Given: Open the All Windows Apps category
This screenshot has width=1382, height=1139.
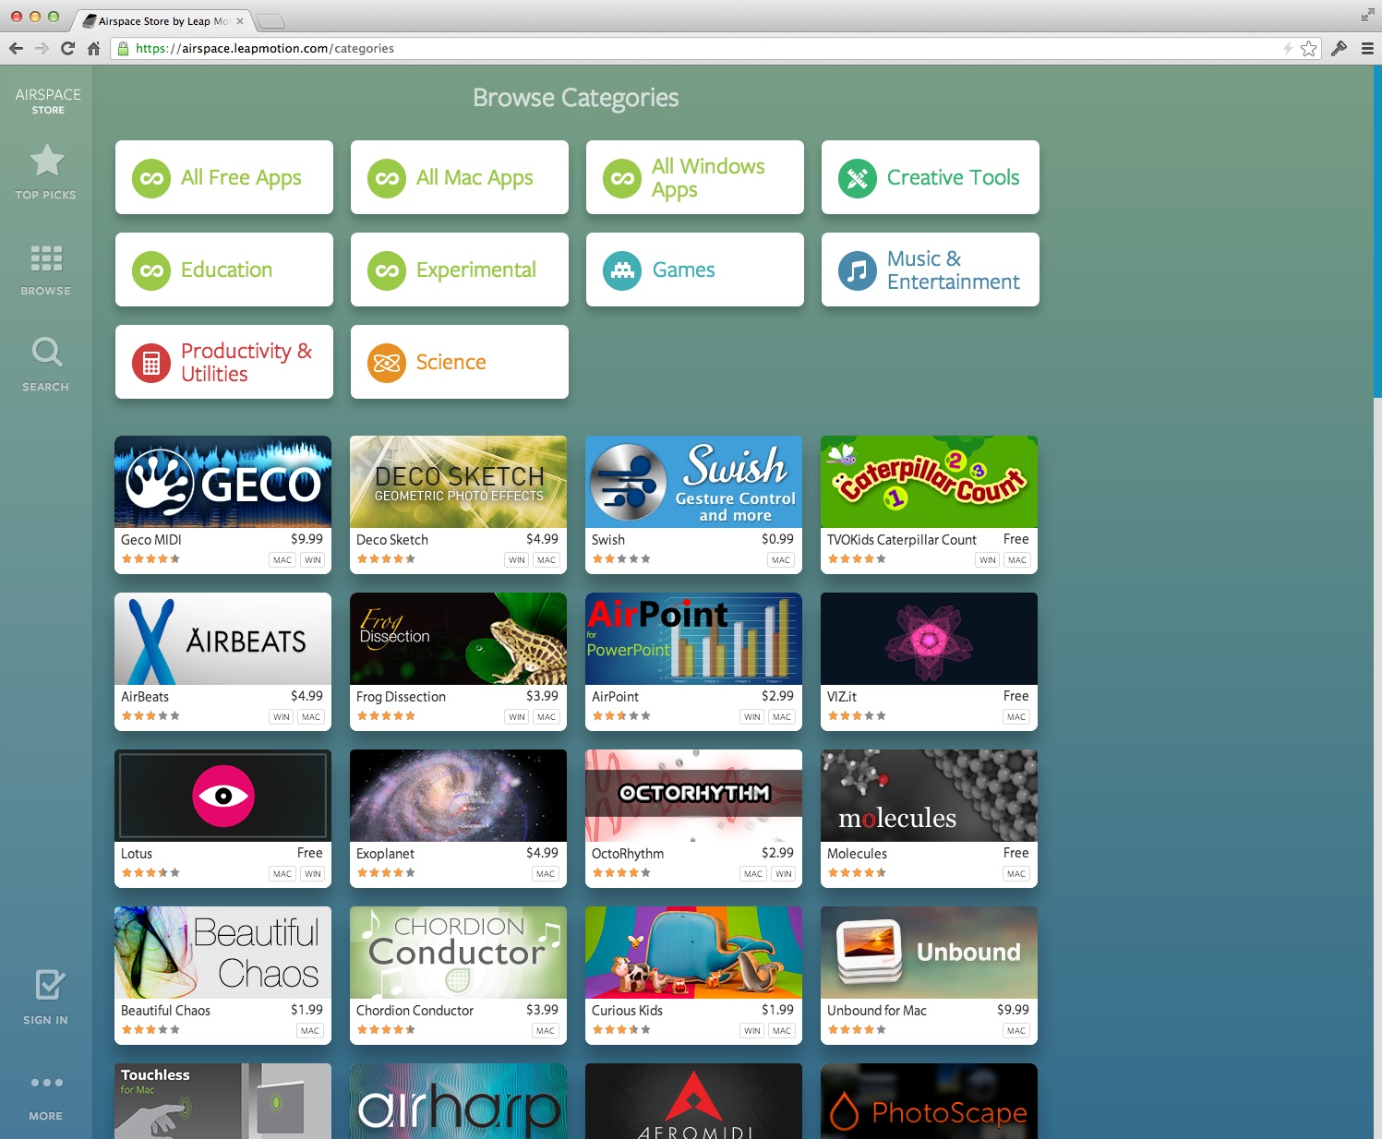Looking at the screenshot, I should pyautogui.click(x=695, y=177).
